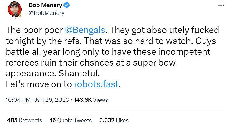Screen dimensions: 231x129
Task: Open the three-dot more options menu
Action: point(220,6)
